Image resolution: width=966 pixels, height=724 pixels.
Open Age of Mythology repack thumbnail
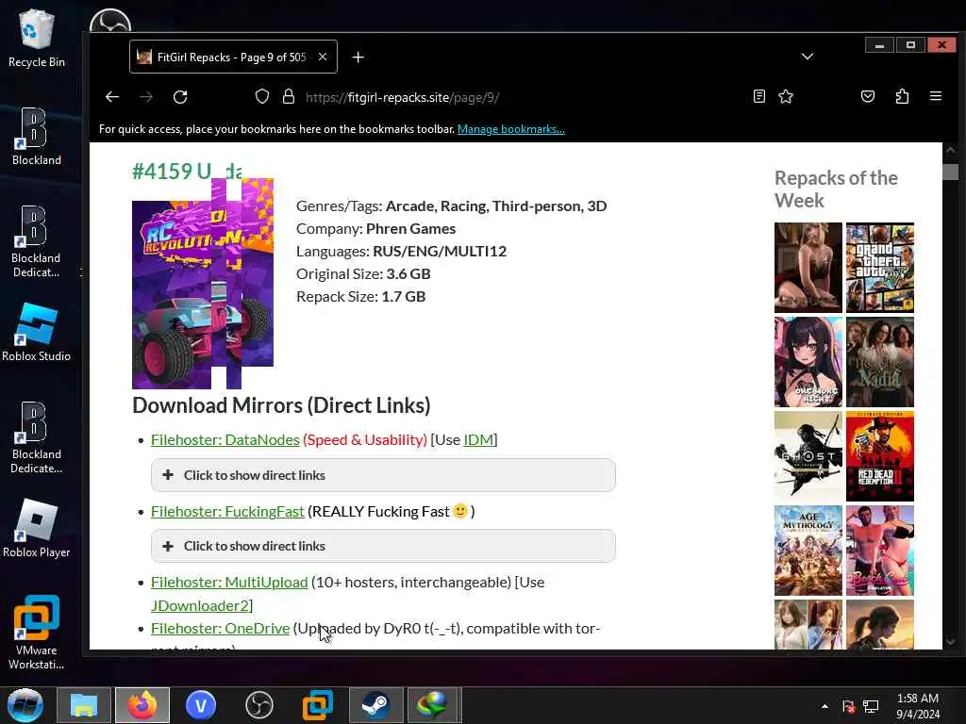(x=808, y=551)
